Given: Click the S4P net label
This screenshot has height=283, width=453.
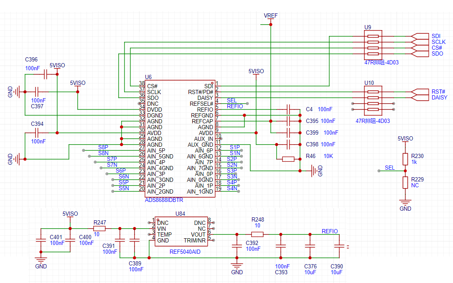Looking at the screenshot, I should 232,182.
